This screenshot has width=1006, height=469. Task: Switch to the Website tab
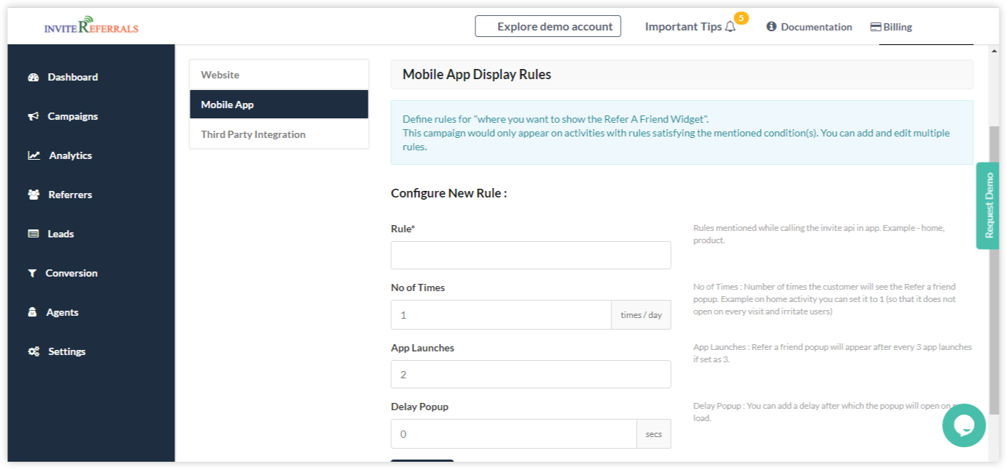point(279,75)
